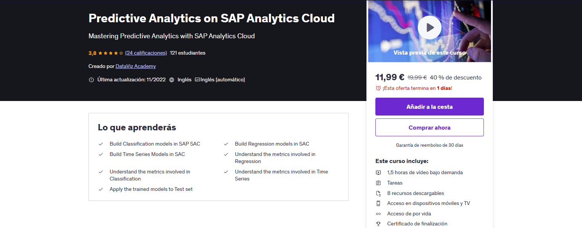Image resolution: width=582 pixels, height=228 pixels.
Task: Click the globe language icon
Action: [x=172, y=80]
